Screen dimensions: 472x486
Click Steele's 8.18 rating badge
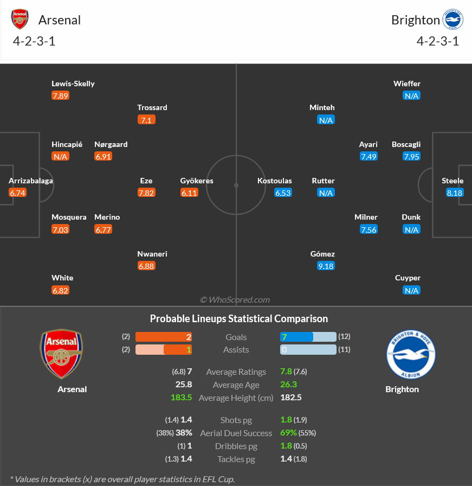(x=455, y=193)
